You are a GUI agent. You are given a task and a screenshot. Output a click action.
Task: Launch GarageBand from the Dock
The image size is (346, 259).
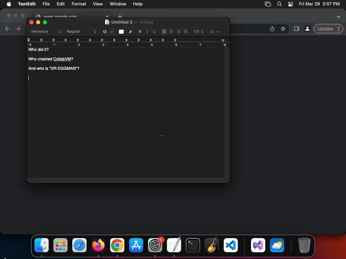[x=212, y=245]
